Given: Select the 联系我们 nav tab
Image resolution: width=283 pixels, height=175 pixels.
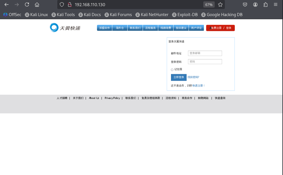Looking at the screenshot, I should (135, 28).
